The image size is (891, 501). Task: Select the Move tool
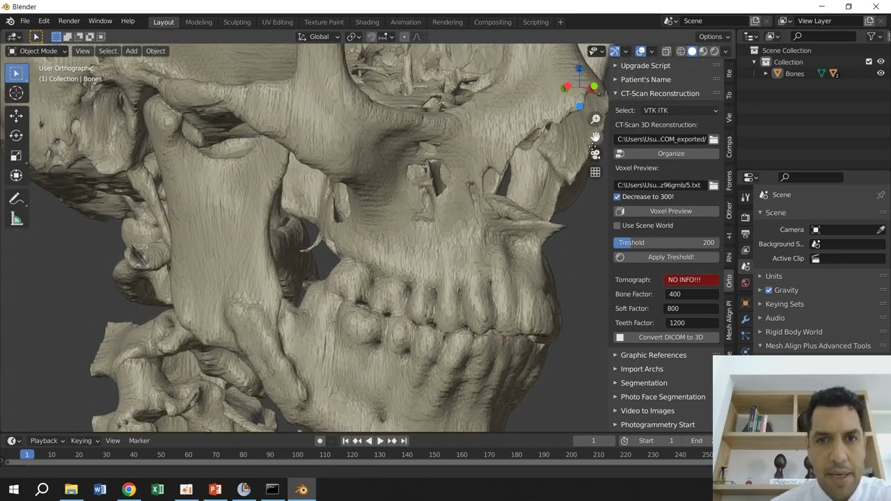(x=16, y=116)
